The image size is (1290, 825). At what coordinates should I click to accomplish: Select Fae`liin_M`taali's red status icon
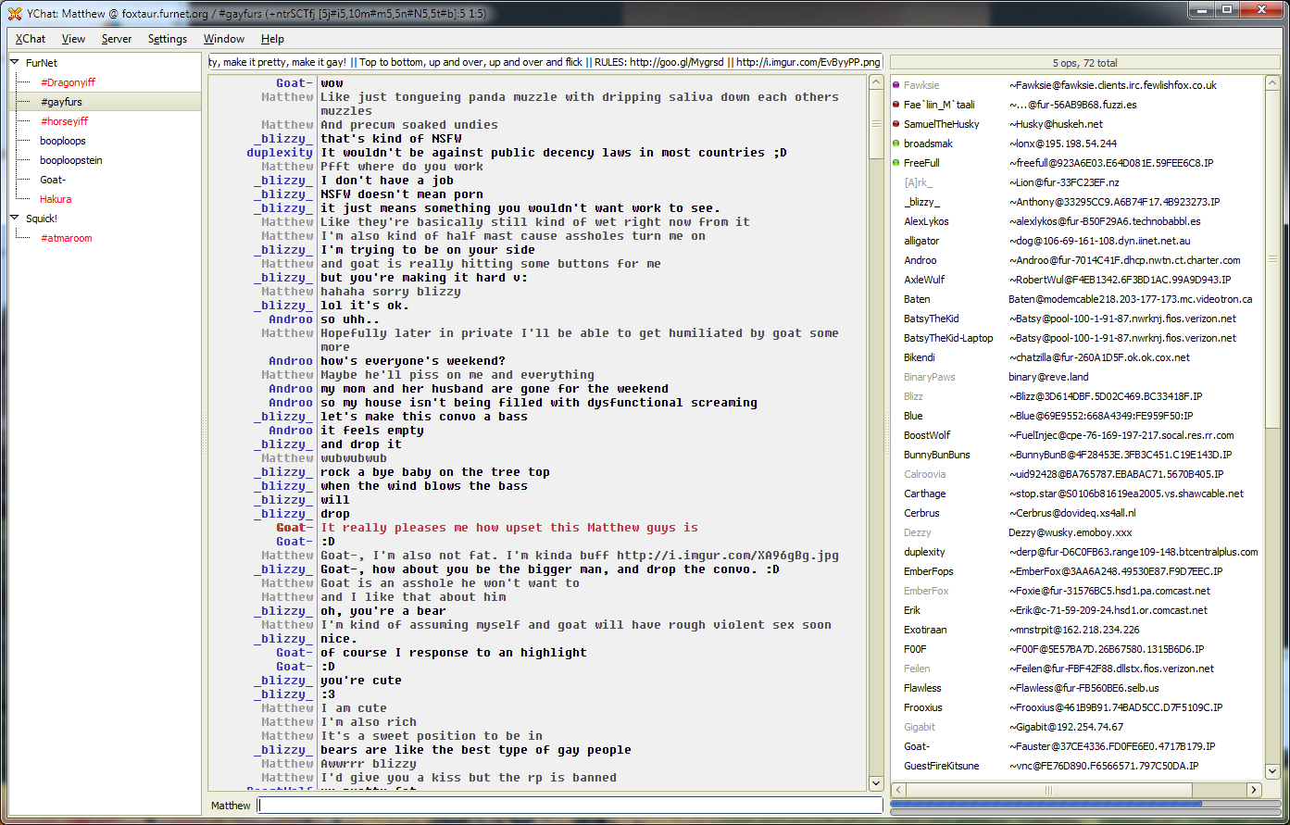coord(895,105)
